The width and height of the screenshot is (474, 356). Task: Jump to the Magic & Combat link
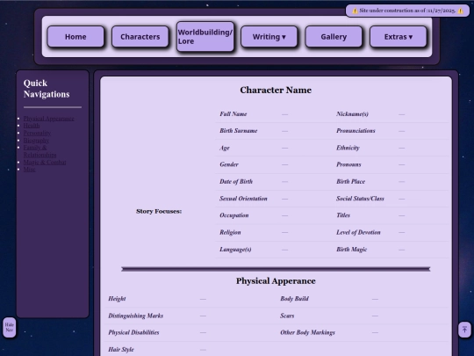45,163
